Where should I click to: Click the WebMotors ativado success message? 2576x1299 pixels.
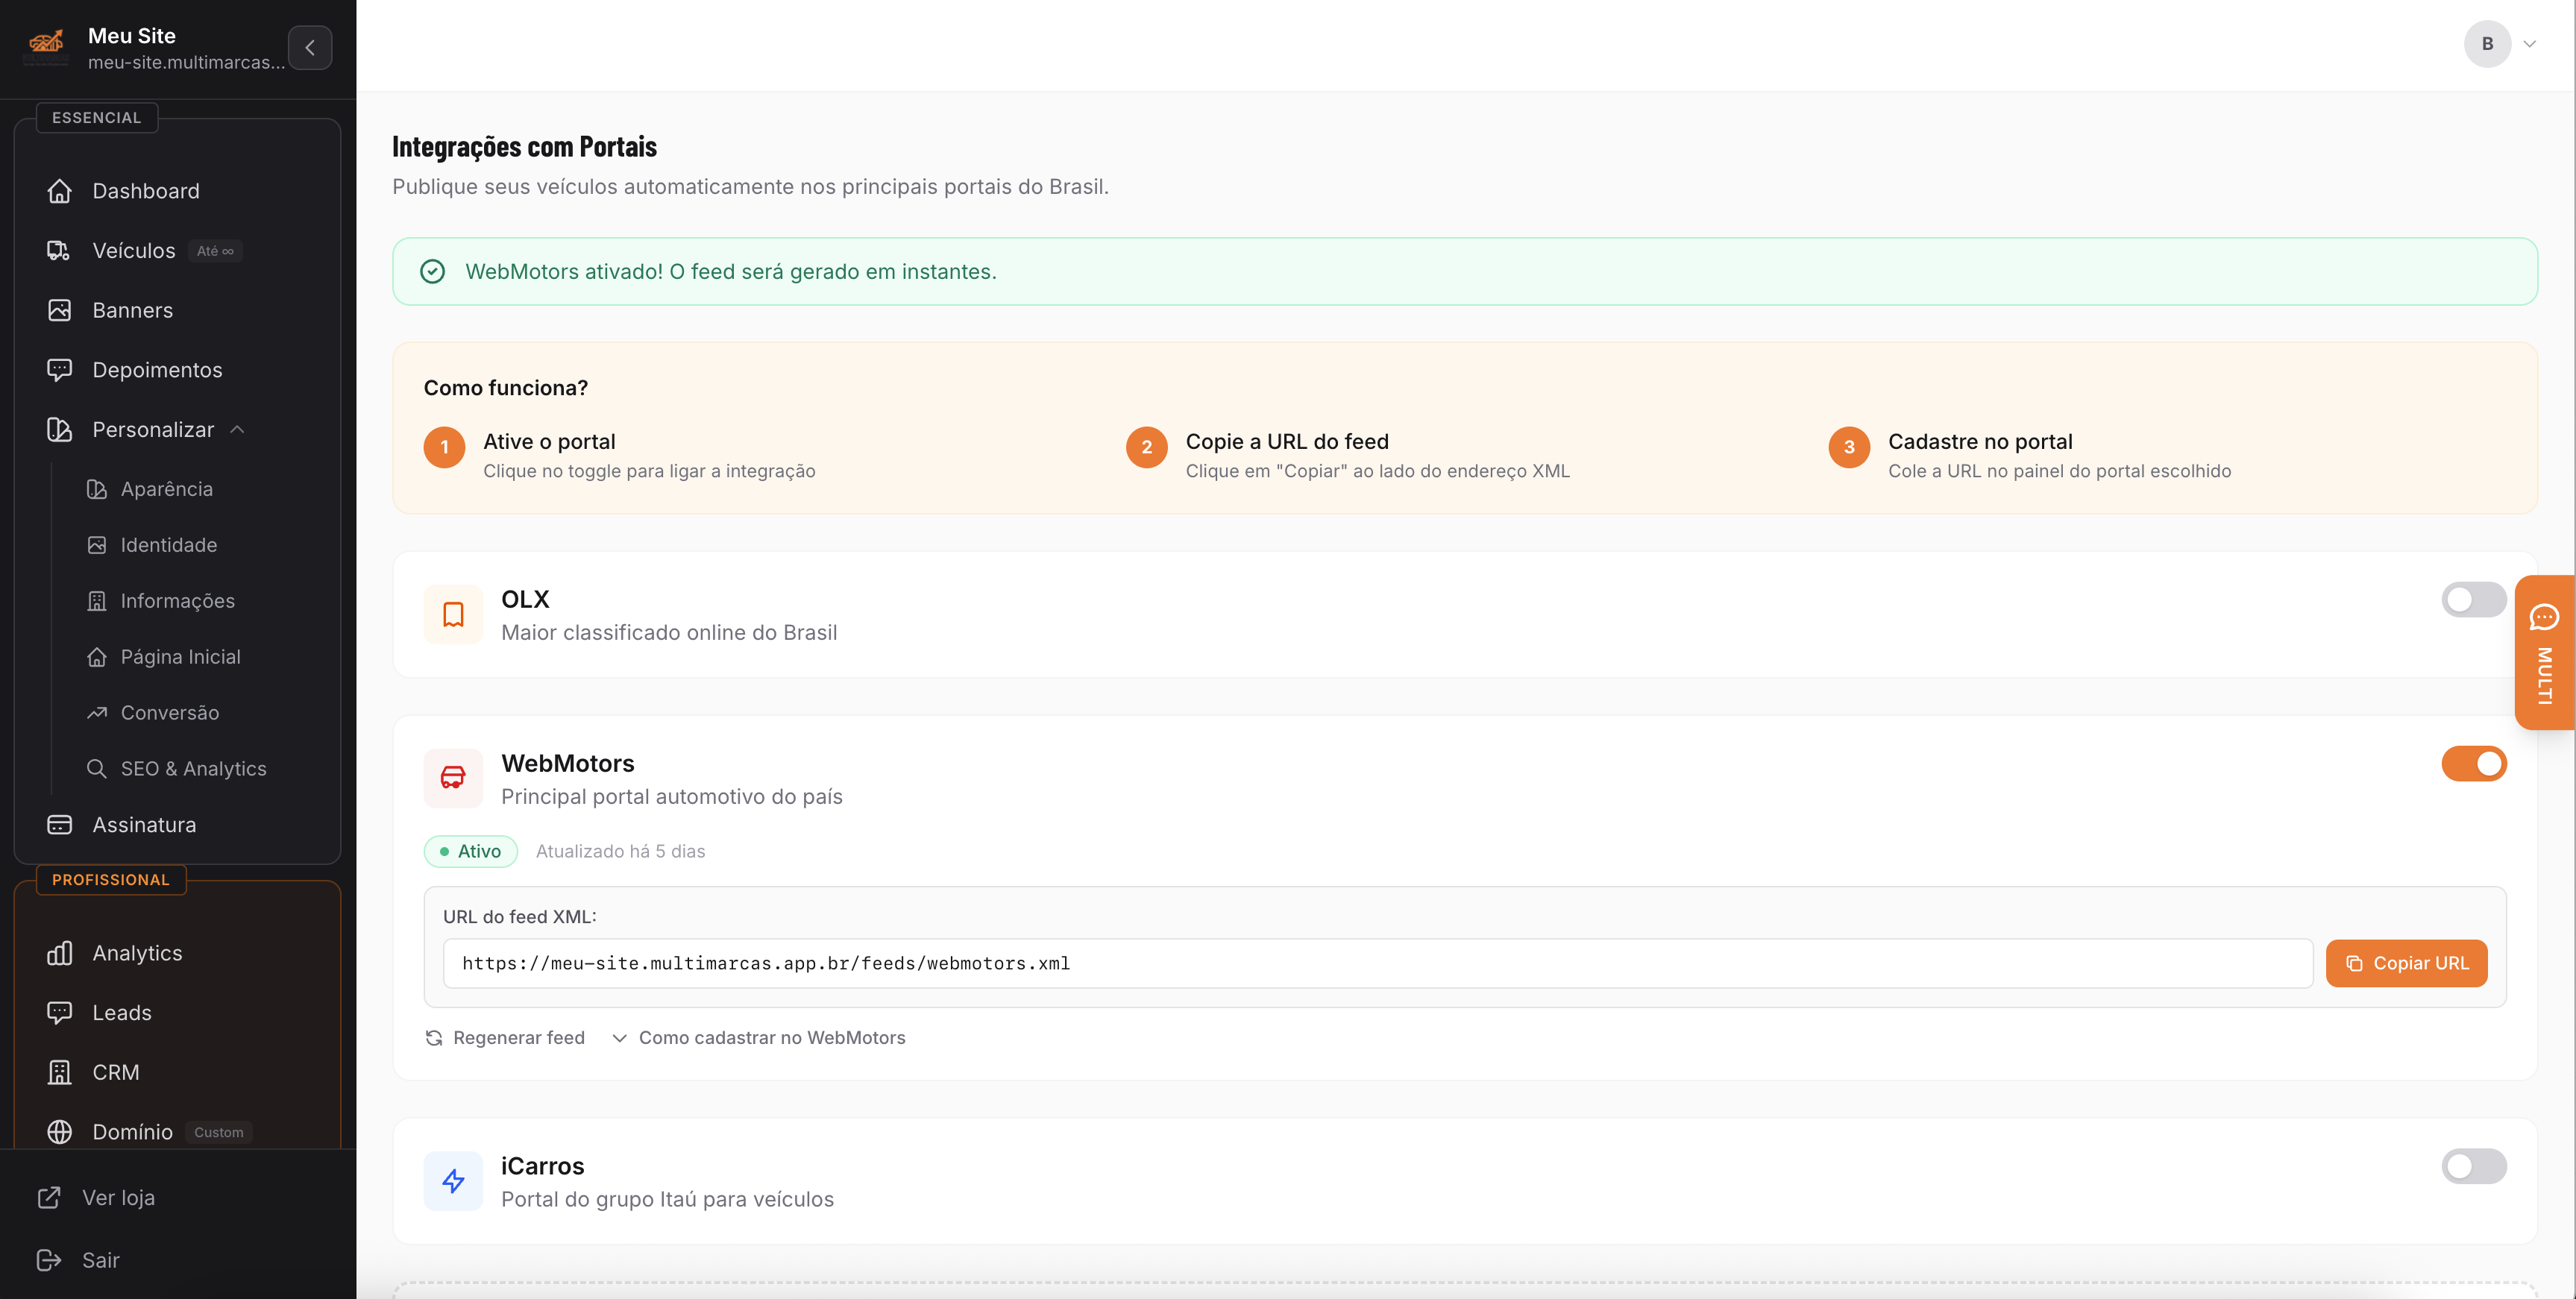click(x=731, y=272)
